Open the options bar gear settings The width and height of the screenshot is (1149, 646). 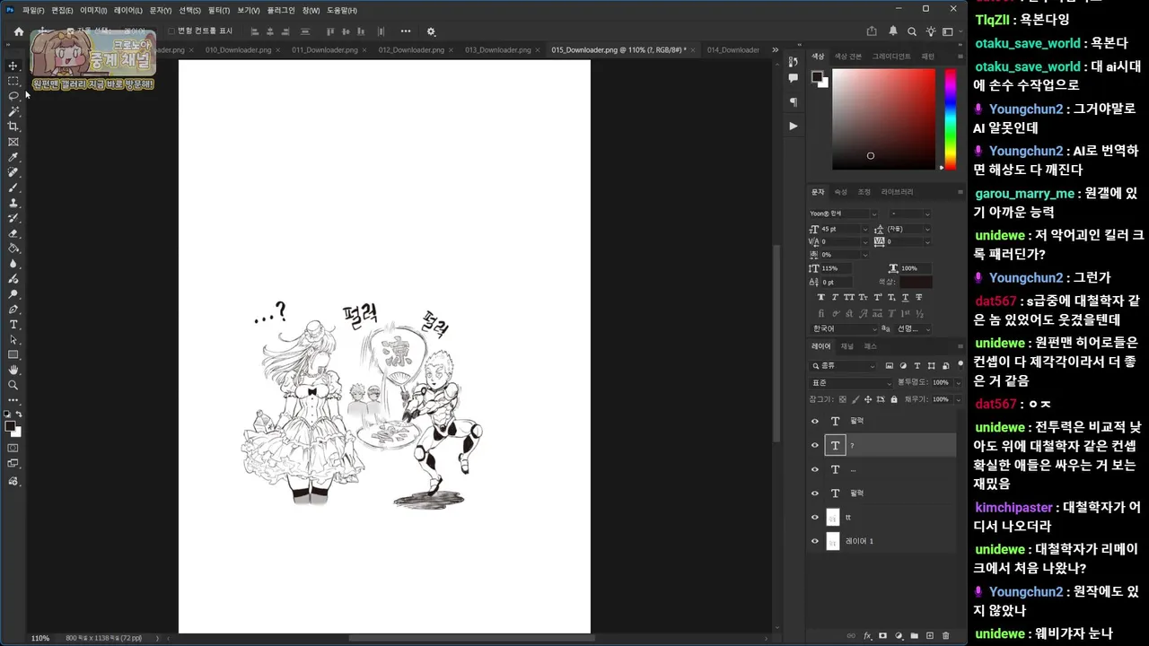click(x=431, y=31)
